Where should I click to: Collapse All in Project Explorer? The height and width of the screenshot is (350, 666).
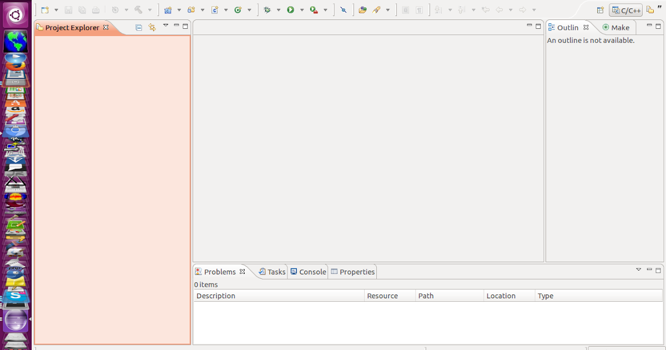139,27
